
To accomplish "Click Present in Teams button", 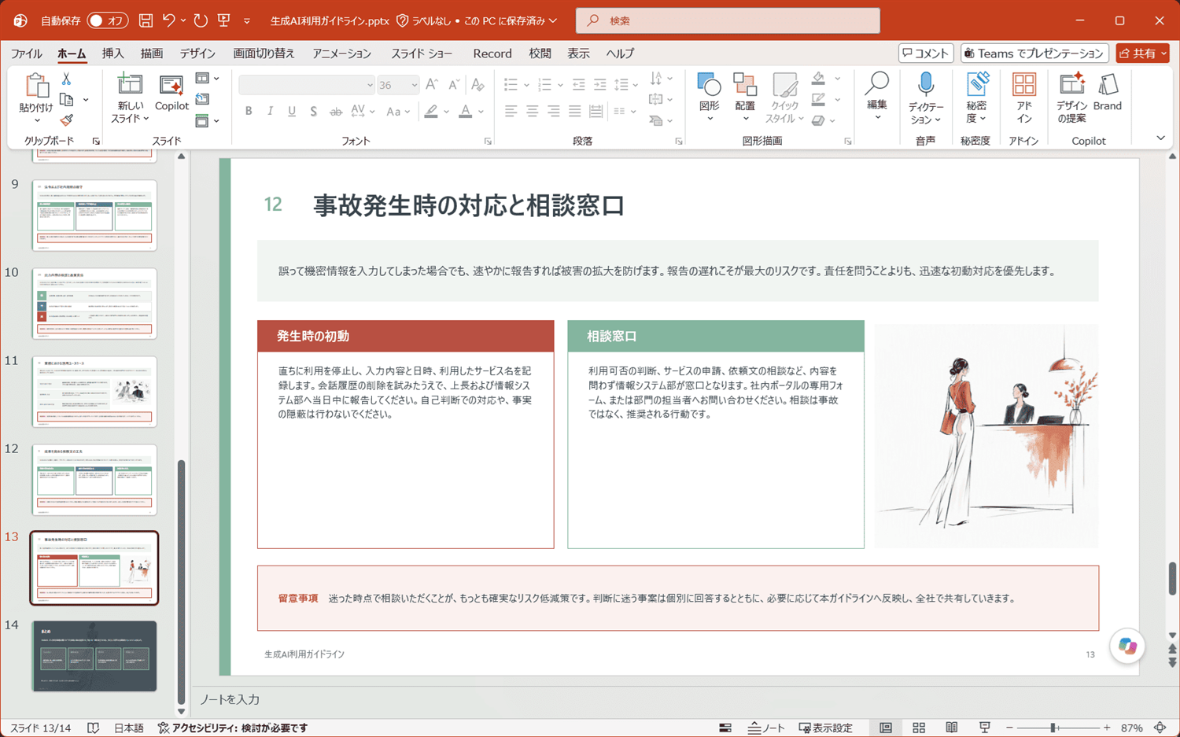I will point(1034,53).
